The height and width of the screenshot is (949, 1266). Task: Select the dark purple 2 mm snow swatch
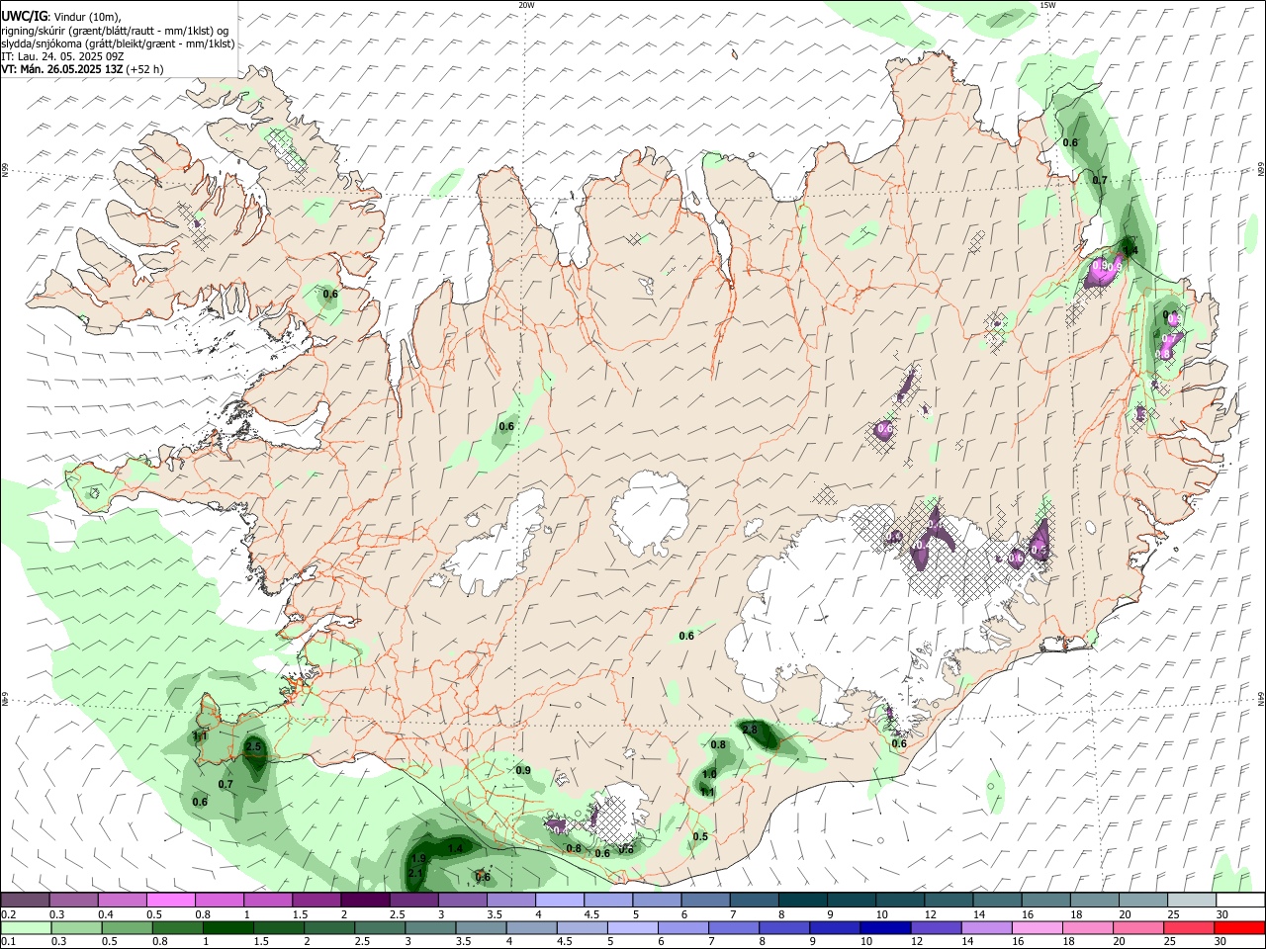[x=365, y=901]
